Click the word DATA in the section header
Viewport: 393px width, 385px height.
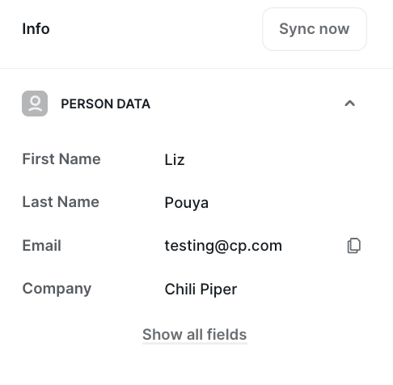click(x=133, y=104)
